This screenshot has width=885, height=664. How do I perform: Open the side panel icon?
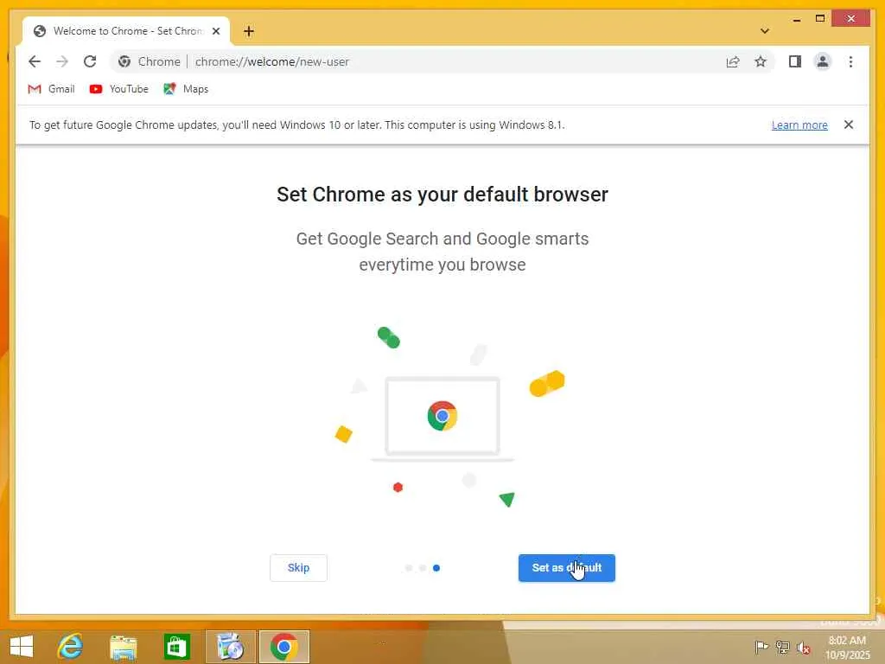click(795, 61)
